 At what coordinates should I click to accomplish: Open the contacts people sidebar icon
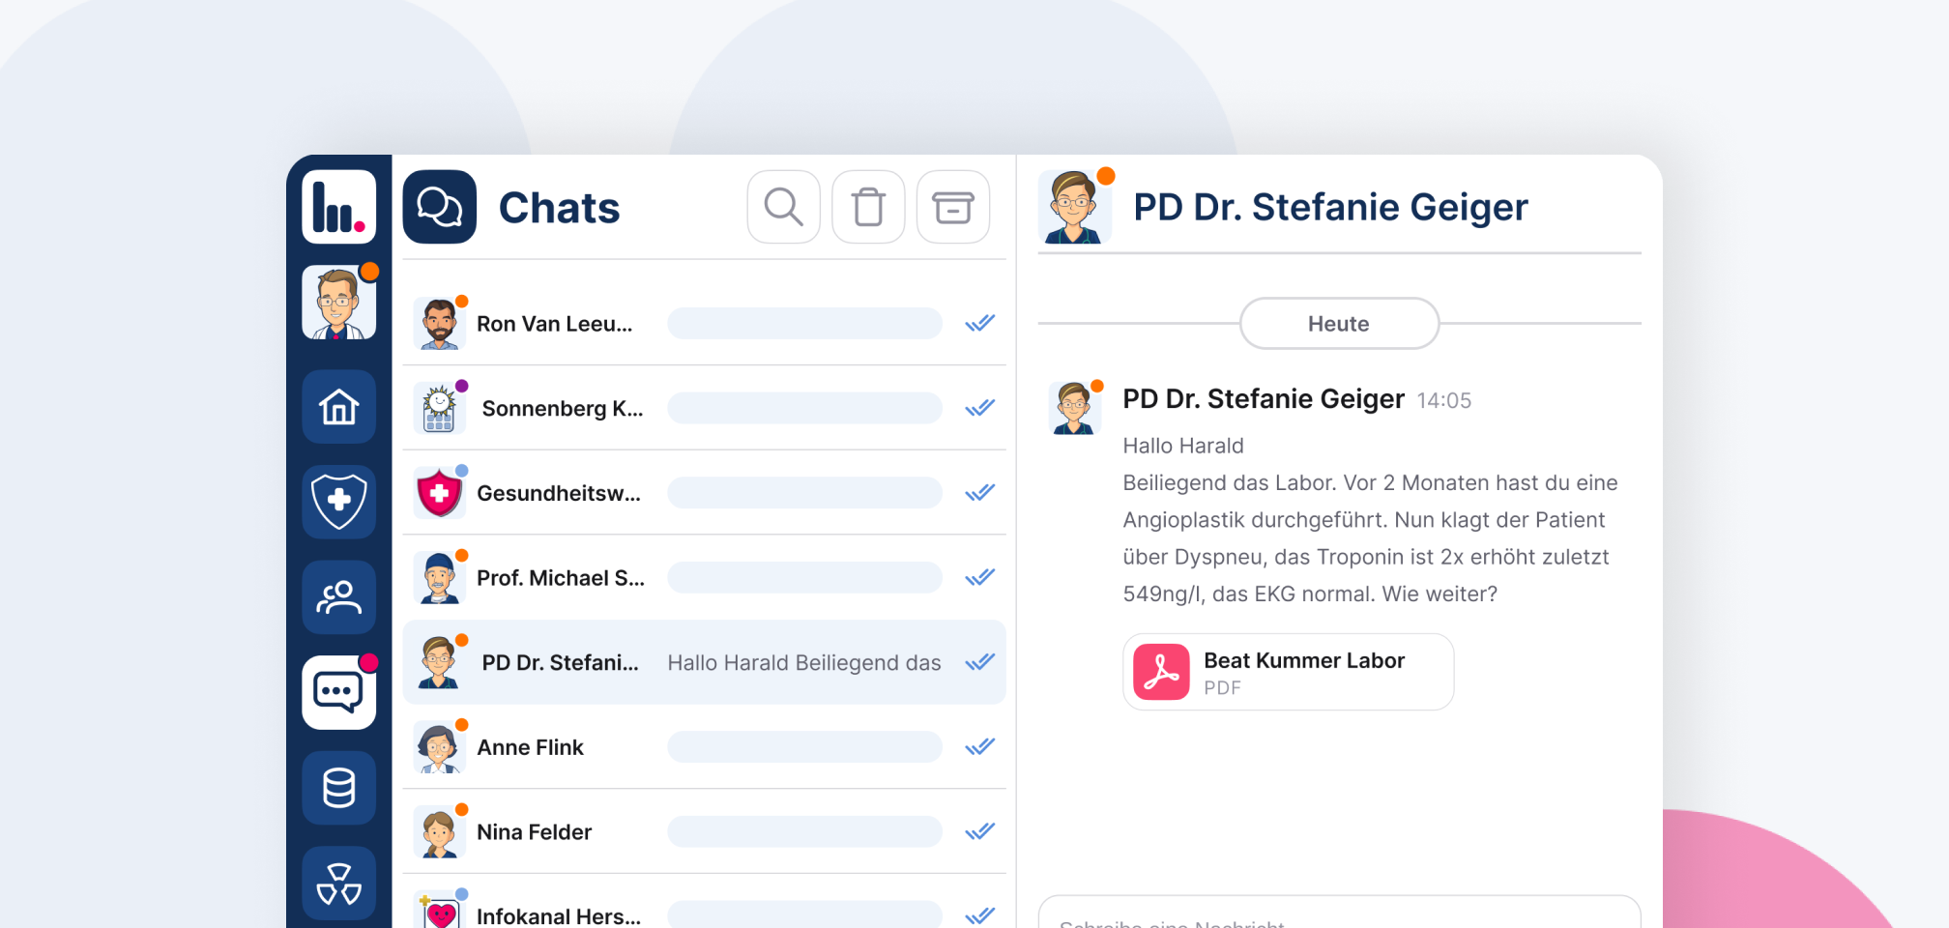point(338,597)
